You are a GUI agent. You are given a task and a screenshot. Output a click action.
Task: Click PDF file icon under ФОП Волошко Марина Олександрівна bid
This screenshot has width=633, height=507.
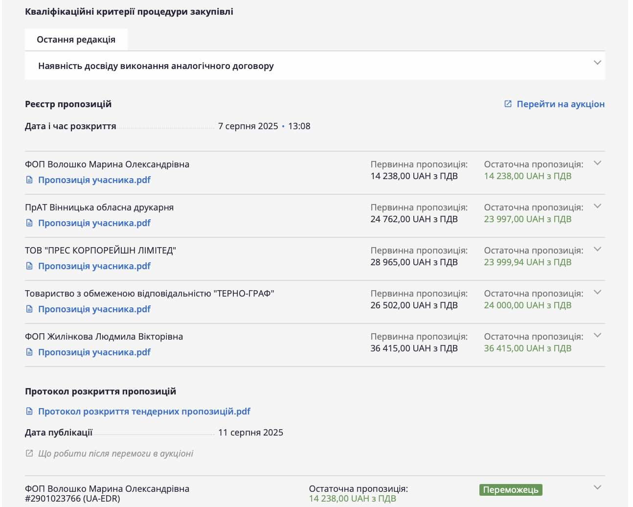pos(29,180)
